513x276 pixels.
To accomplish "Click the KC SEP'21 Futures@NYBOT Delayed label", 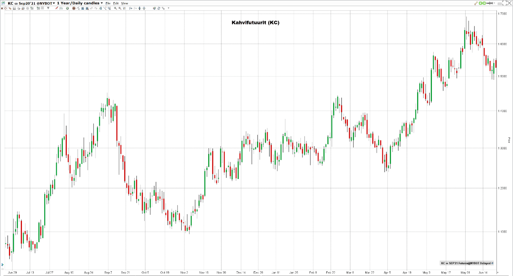I will coord(465,263).
